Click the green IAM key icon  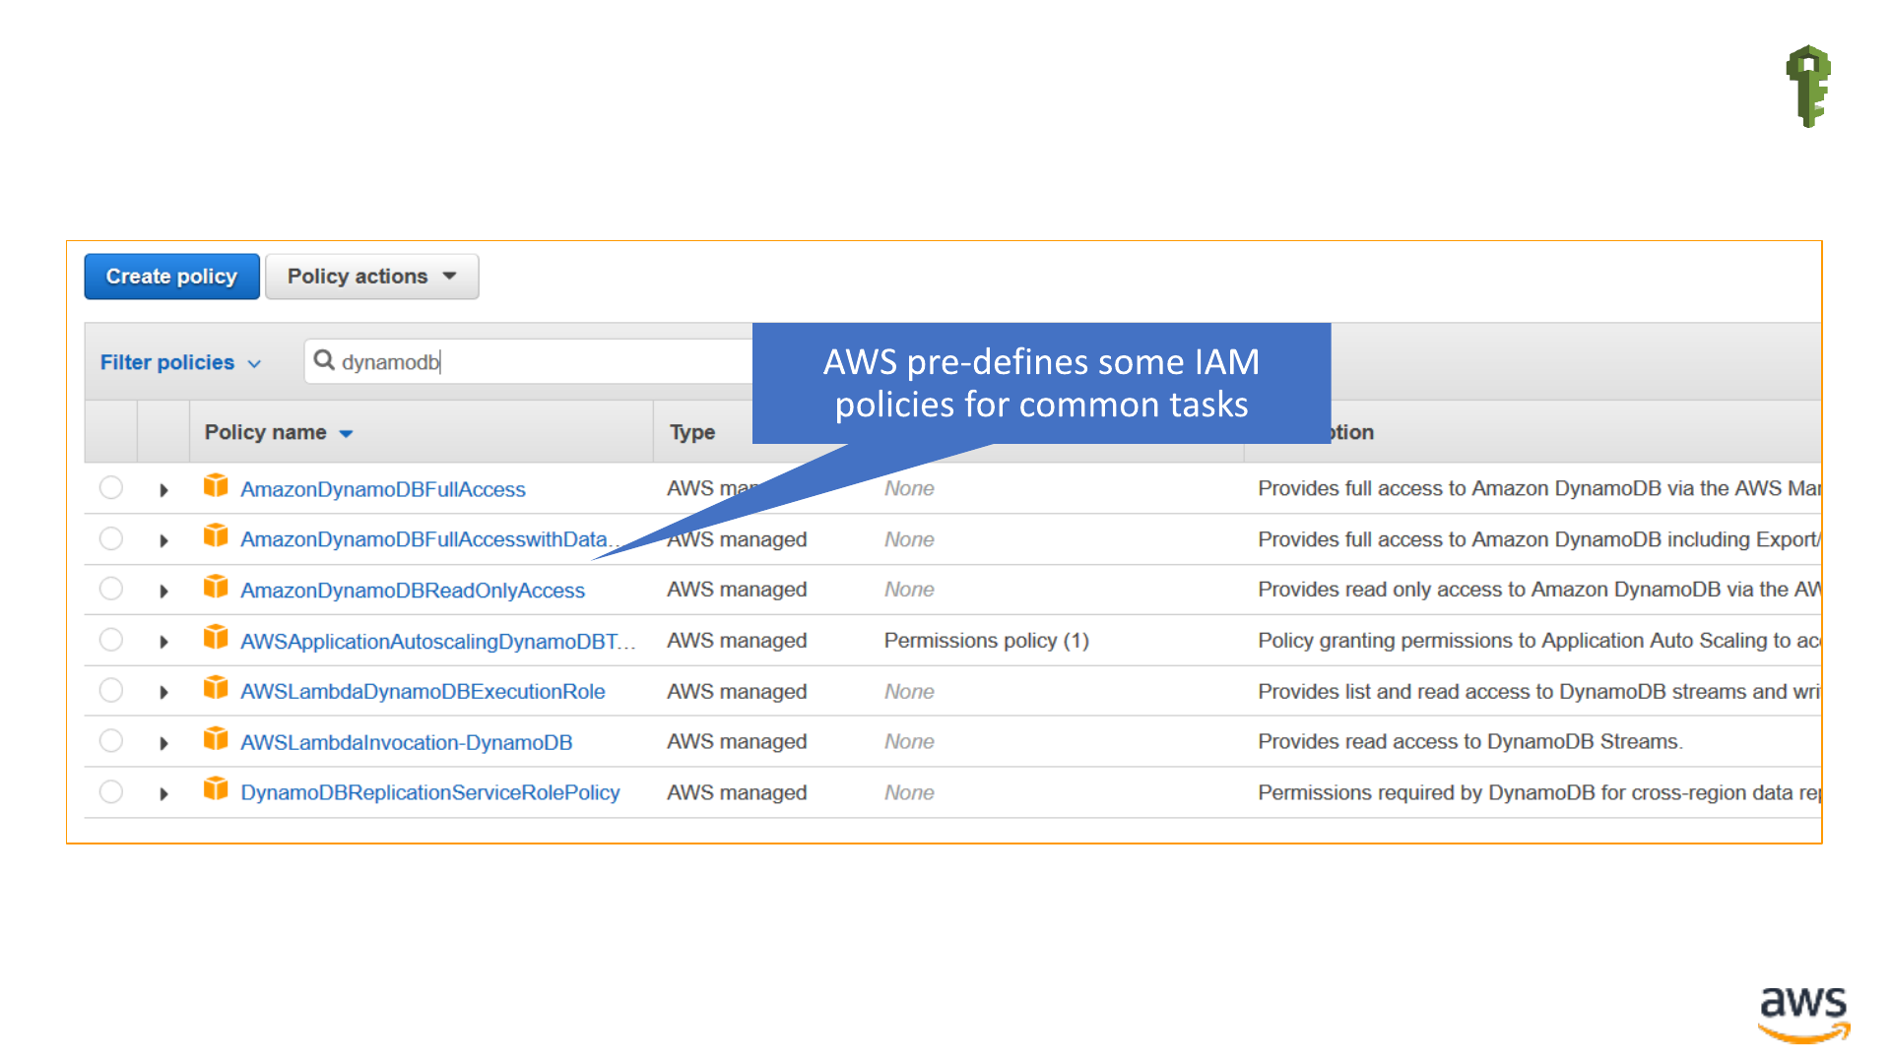coord(1808,86)
